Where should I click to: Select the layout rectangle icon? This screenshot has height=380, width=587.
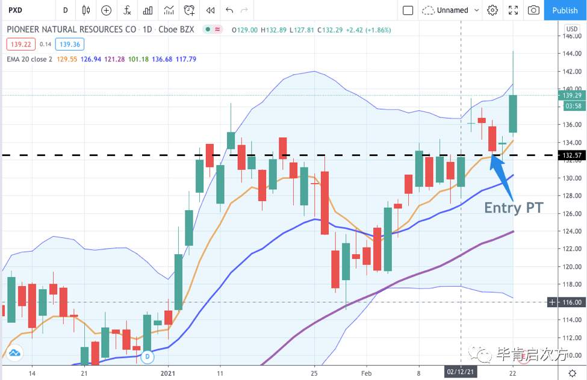pyautogui.click(x=408, y=10)
